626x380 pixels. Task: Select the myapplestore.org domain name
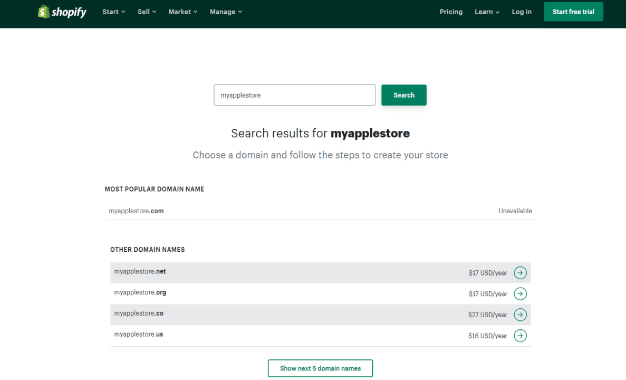[x=140, y=292]
